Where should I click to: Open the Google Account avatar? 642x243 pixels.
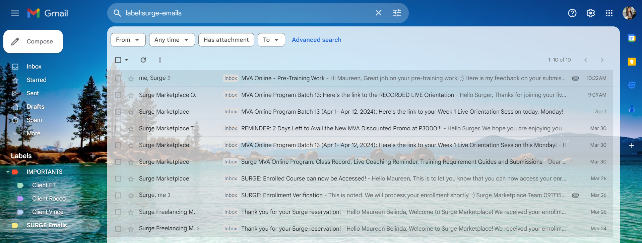(629, 13)
